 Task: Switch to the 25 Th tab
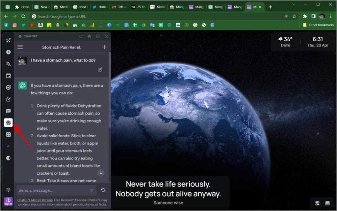(x=139, y=7)
